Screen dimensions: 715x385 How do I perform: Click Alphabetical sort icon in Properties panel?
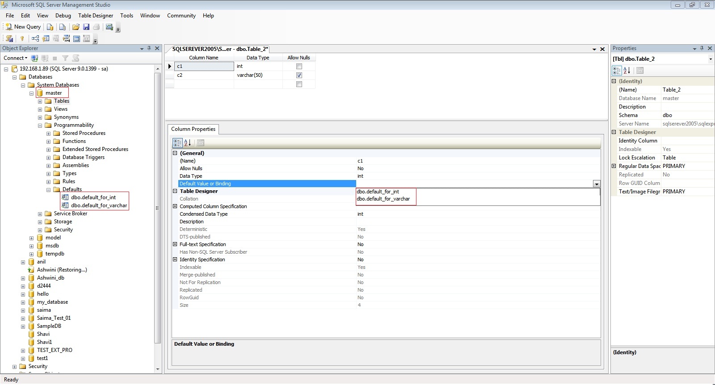point(627,71)
